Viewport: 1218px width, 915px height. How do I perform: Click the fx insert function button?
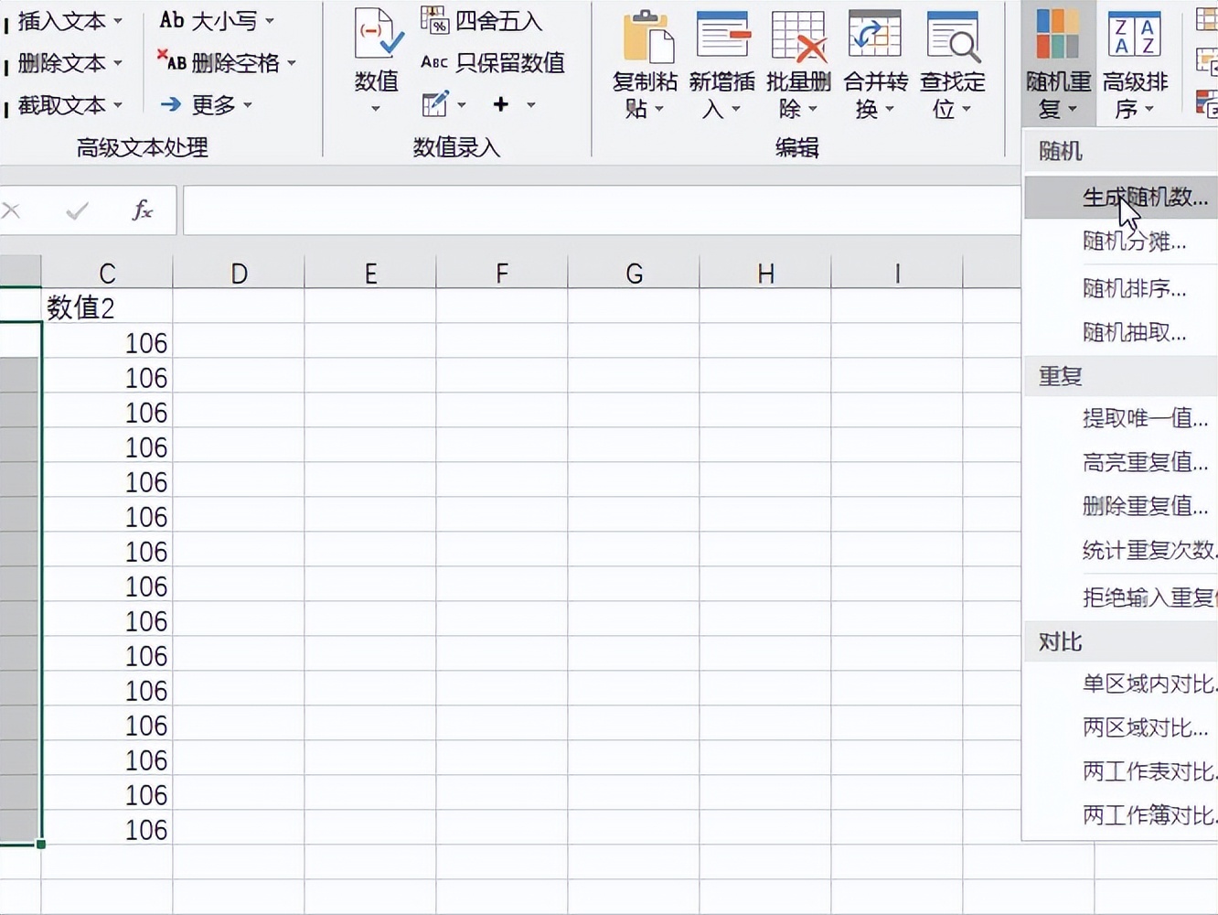click(x=141, y=210)
